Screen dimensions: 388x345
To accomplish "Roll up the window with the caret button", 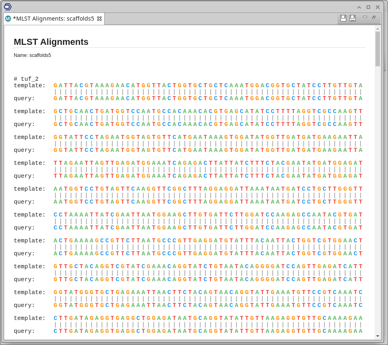I will pos(359,7).
